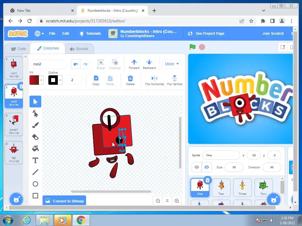Move selection Forward one layer
Viewport: 302px width, 226px height.
tap(134, 64)
